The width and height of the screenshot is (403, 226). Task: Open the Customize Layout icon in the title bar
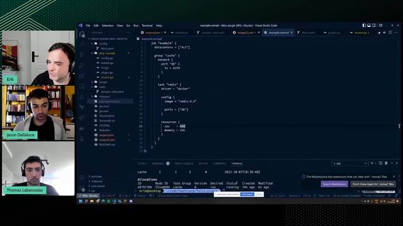[x=380, y=25]
